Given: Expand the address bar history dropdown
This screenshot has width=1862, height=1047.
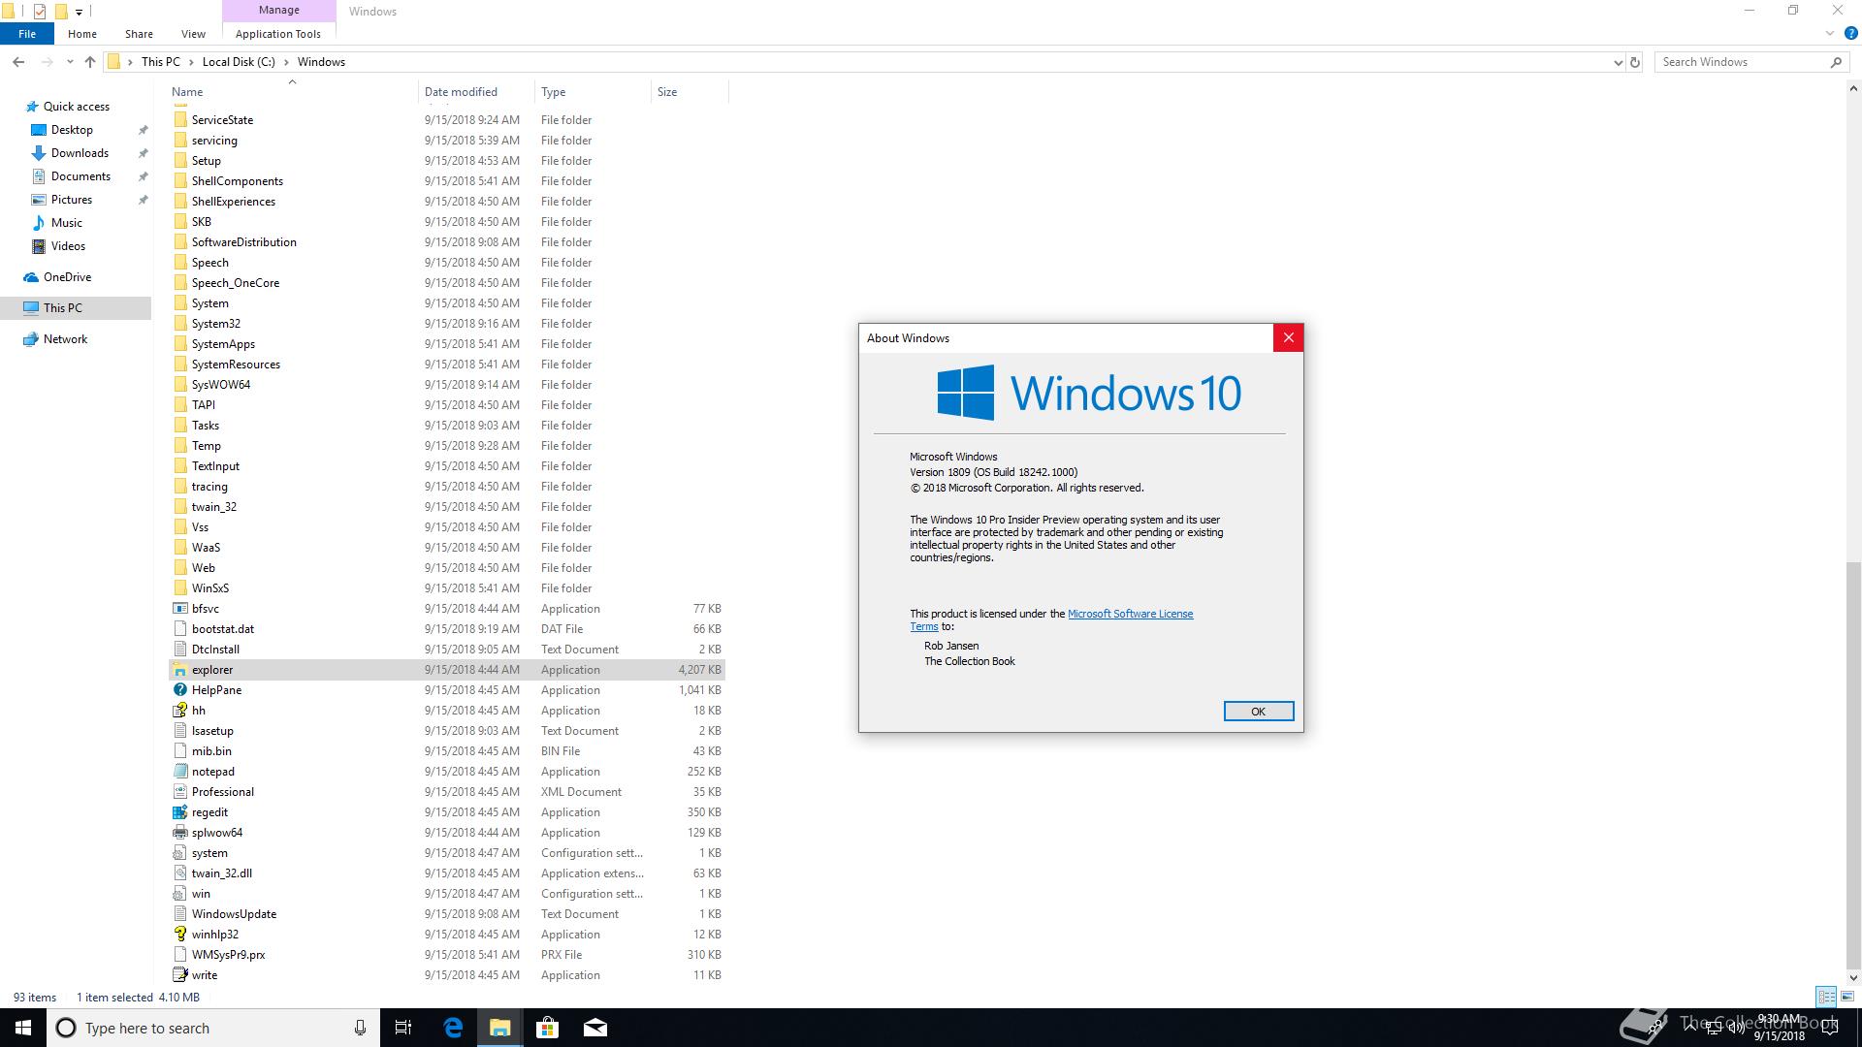Looking at the screenshot, I should [x=1618, y=62].
